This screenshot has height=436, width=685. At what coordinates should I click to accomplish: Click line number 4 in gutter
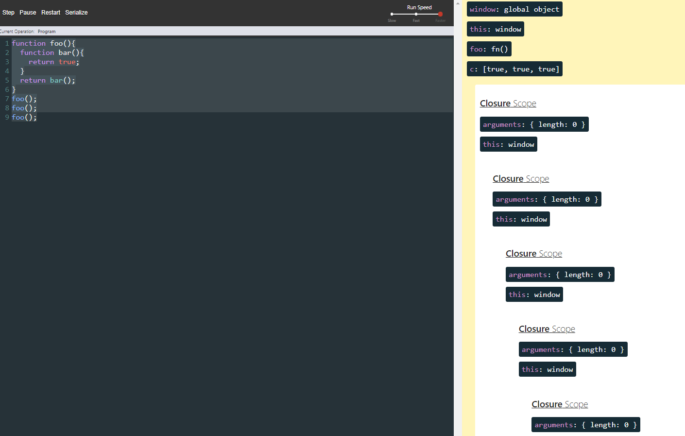coord(7,71)
